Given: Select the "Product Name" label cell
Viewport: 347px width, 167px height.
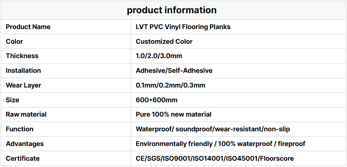Looking at the screenshot, I should pos(28,27).
